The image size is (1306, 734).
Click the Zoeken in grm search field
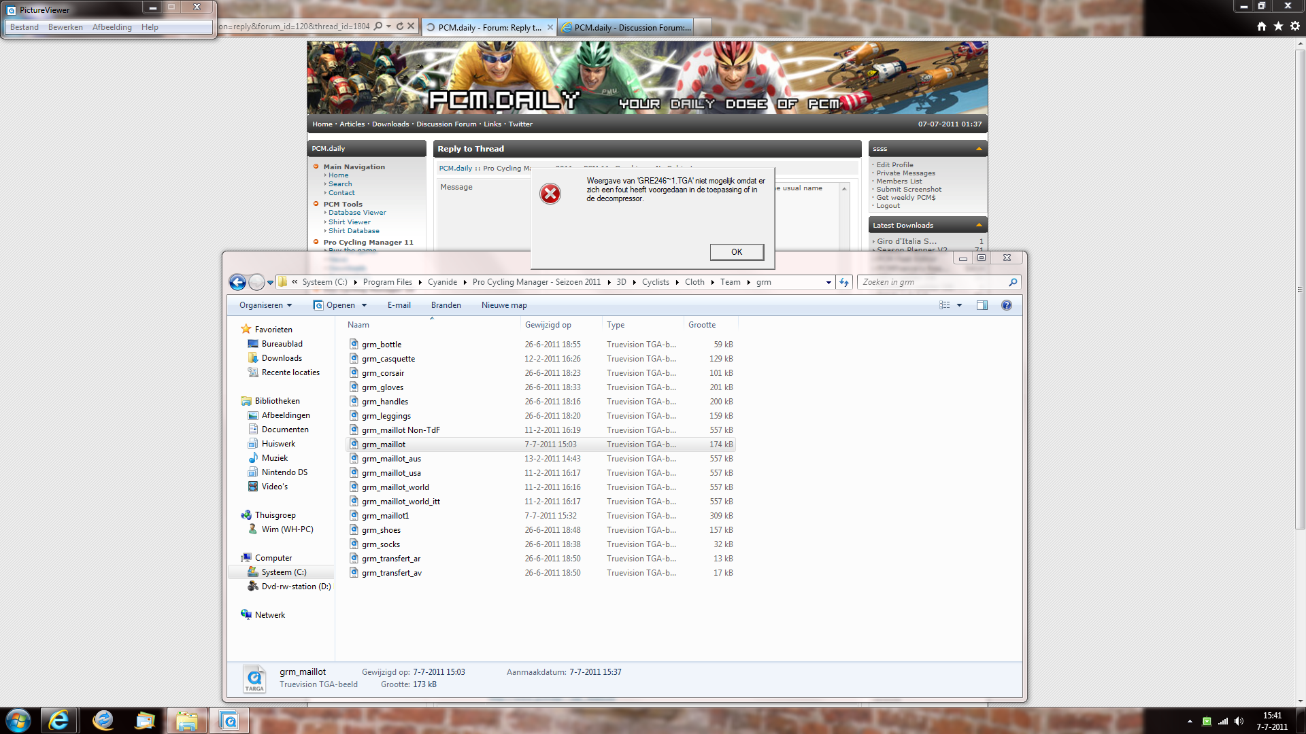click(x=932, y=282)
